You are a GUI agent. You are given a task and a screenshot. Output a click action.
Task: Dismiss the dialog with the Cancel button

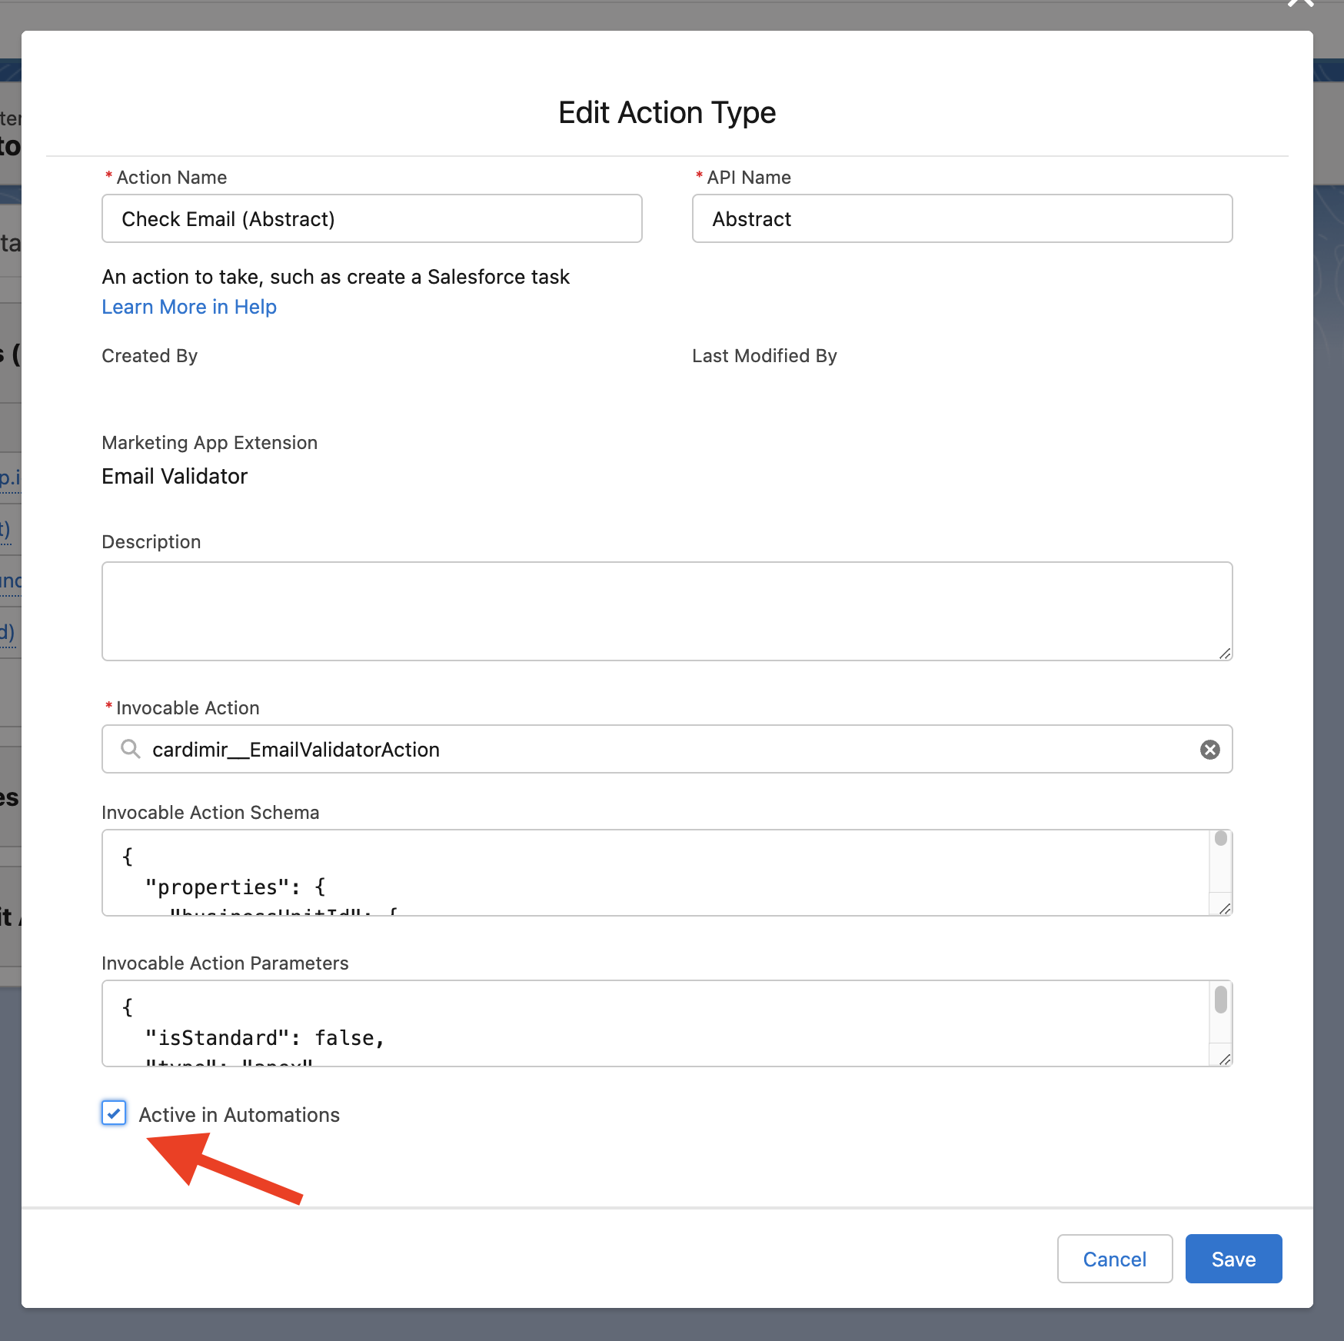point(1114,1259)
